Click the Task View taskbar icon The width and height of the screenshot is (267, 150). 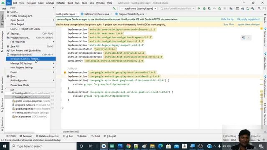91,146
